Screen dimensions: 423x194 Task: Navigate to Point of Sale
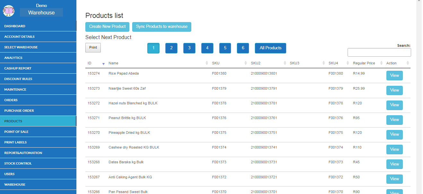tap(16, 132)
